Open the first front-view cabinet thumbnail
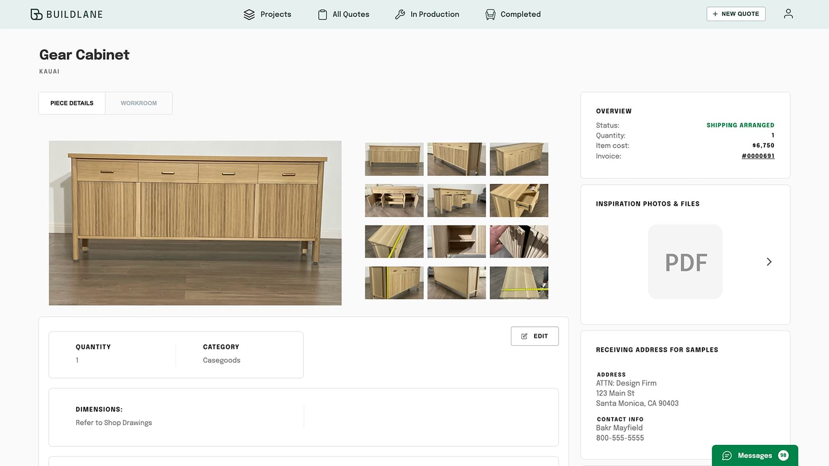The image size is (829, 466). click(x=394, y=159)
